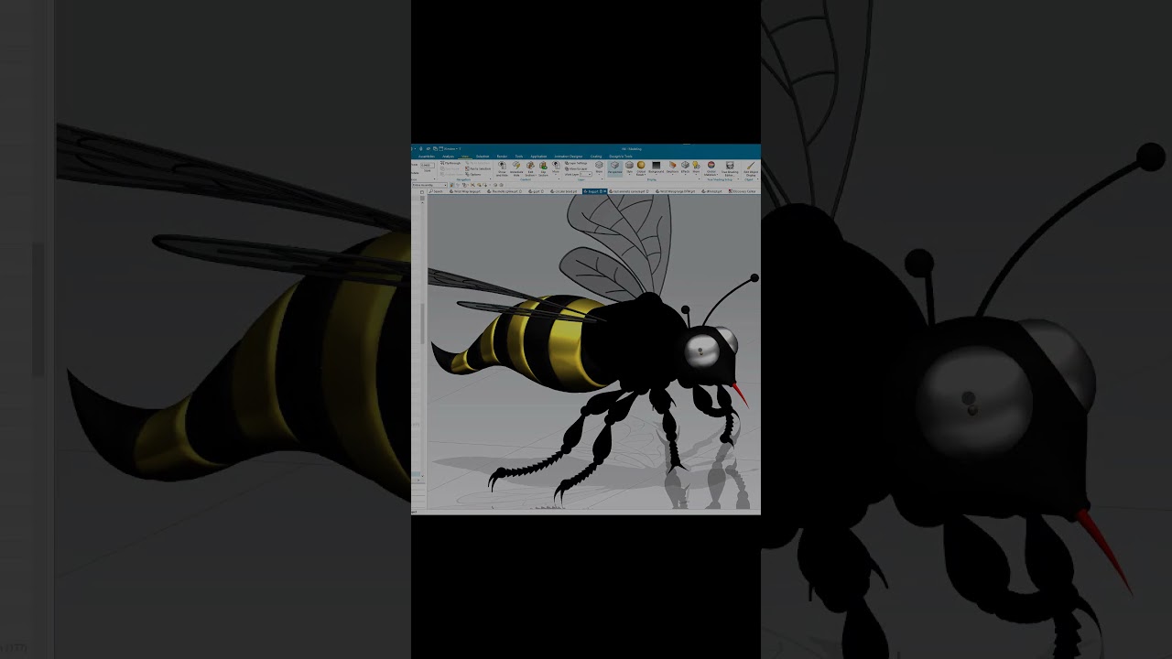
Task: Open the Entire Assembly scope dropdown
Action: coord(429,185)
